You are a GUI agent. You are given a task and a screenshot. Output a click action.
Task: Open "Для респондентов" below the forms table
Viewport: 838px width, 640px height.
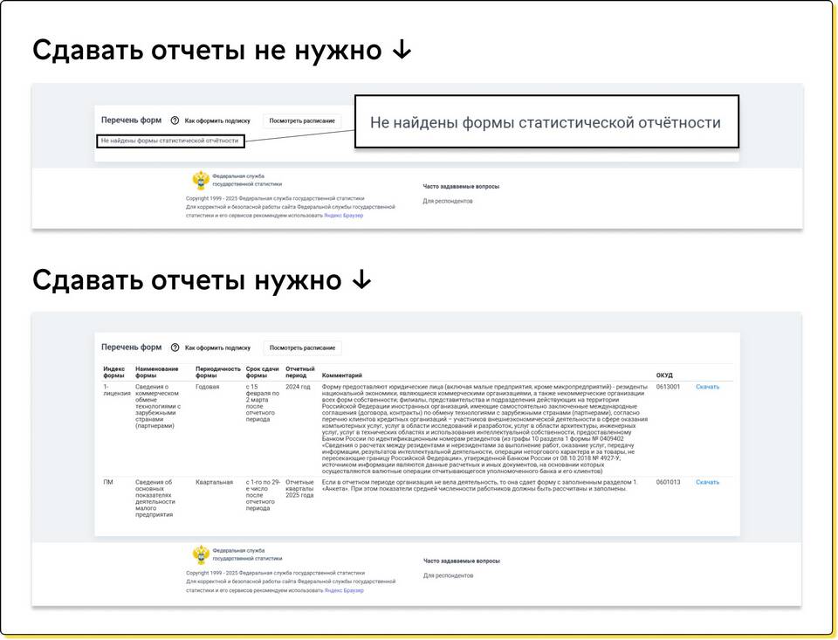(448, 575)
